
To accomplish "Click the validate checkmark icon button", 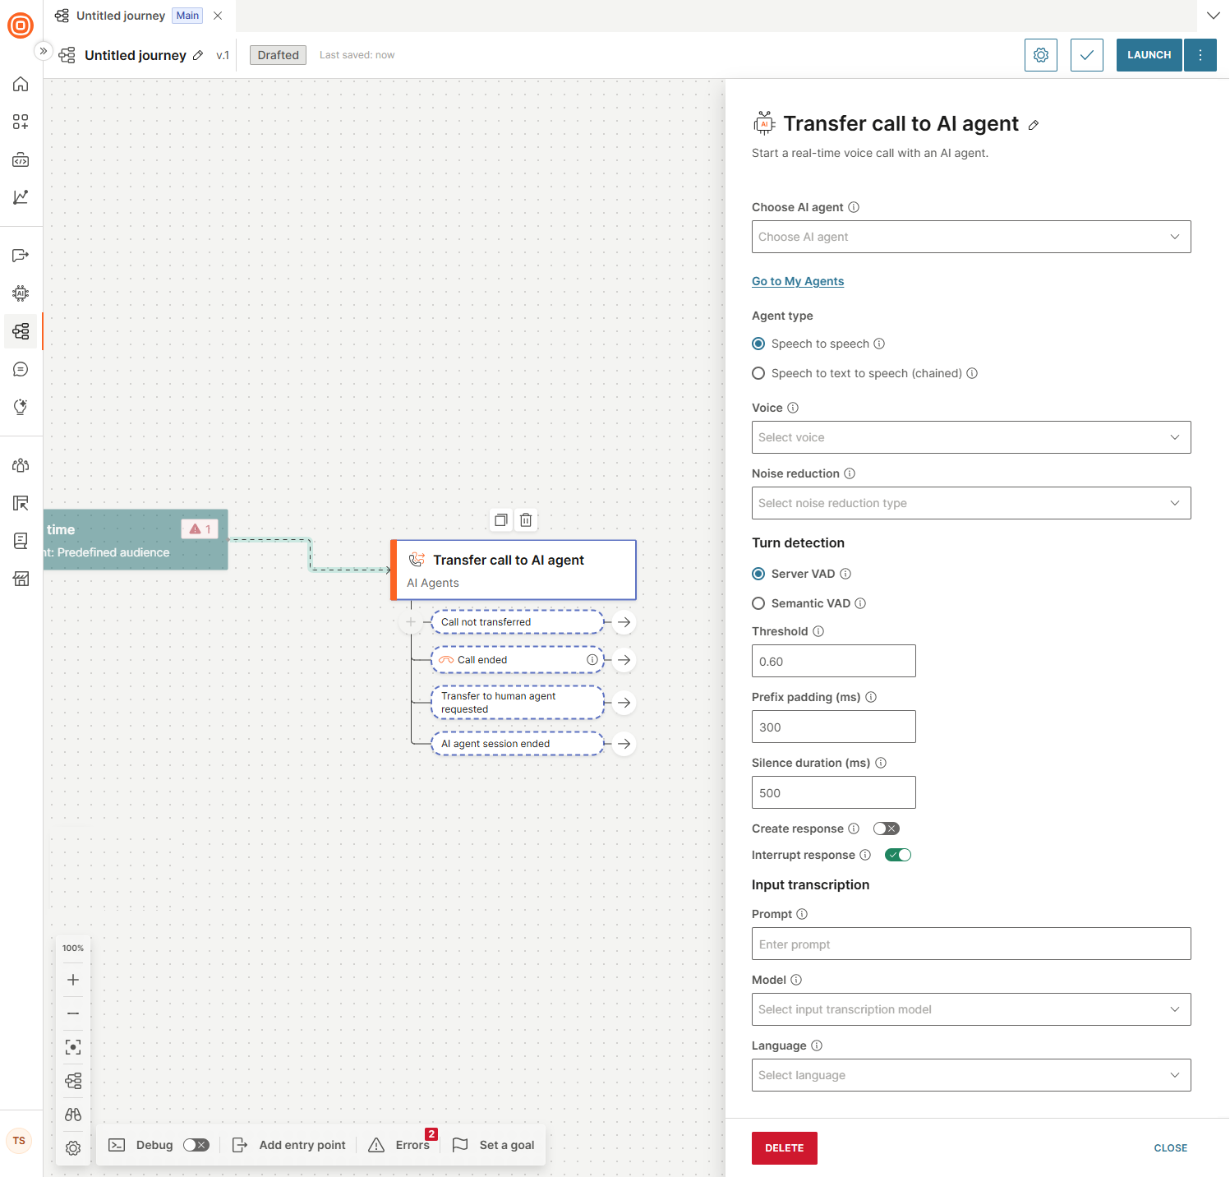I will point(1086,55).
